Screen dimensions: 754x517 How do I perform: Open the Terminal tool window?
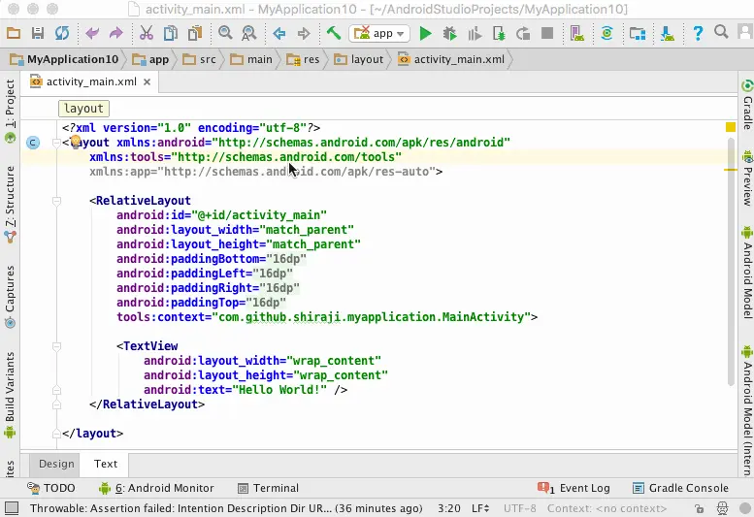coord(269,488)
